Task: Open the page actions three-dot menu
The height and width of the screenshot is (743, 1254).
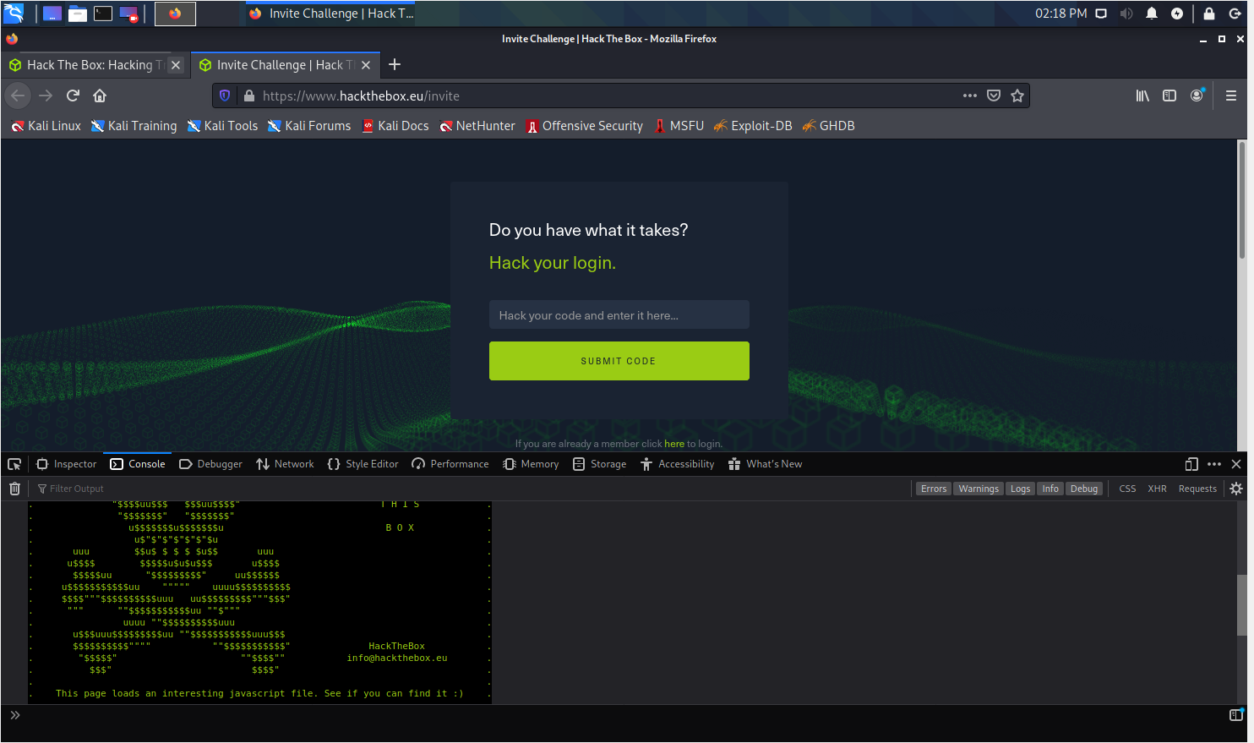Action: tap(970, 96)
